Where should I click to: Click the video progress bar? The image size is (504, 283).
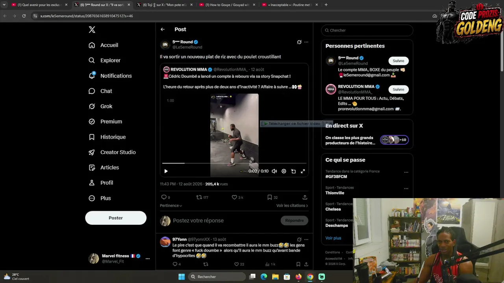point(234,163)
